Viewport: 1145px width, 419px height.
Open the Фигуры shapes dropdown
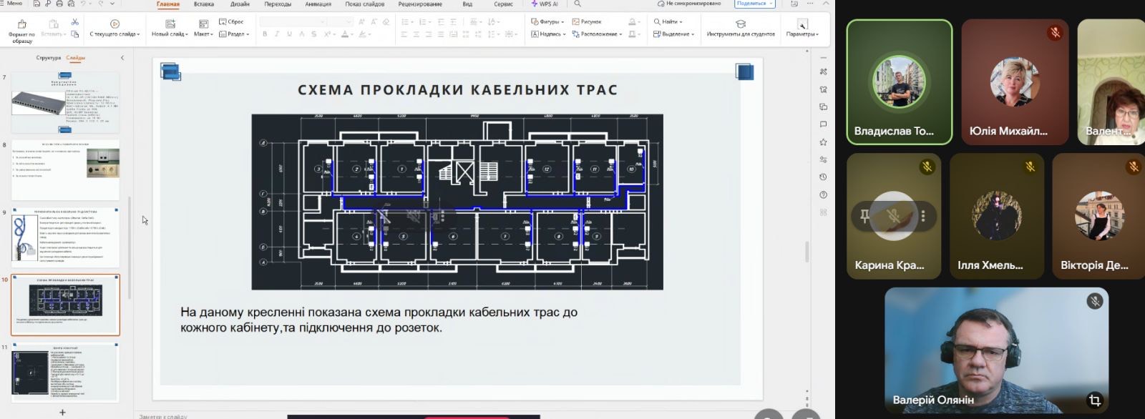(x=548, y=22)
